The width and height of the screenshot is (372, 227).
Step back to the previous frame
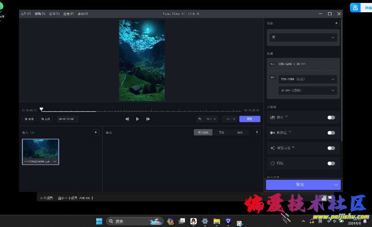[x=127, y=119]
